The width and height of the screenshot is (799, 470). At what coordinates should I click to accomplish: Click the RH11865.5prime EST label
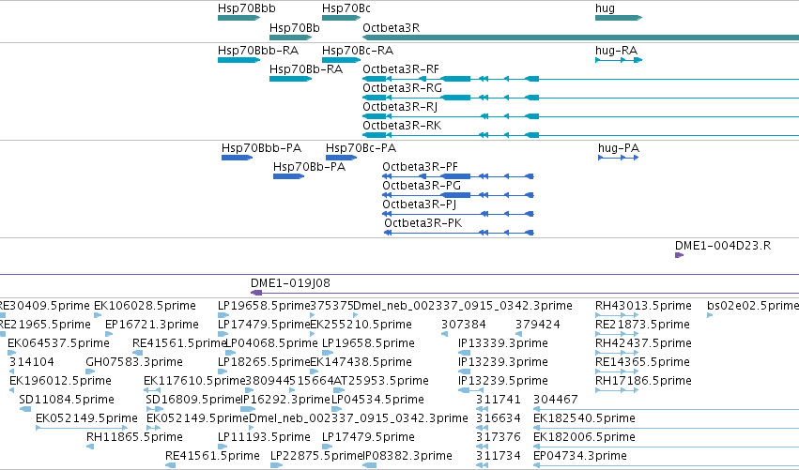134,437
